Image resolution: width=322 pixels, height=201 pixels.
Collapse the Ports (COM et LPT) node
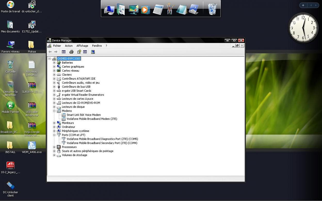[x=54, y=135]
